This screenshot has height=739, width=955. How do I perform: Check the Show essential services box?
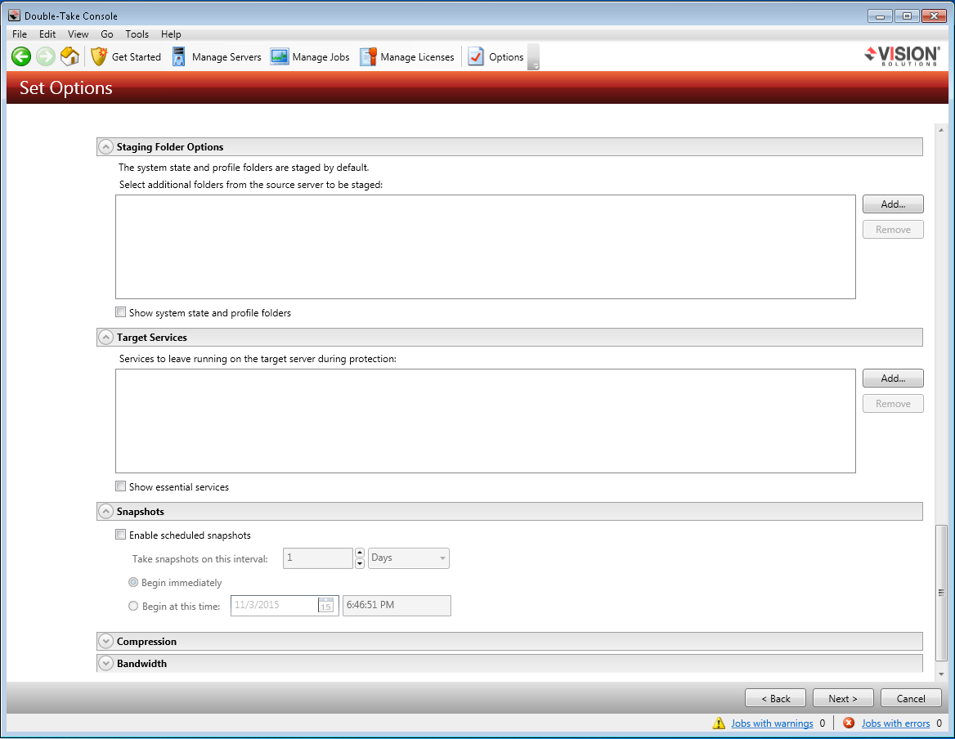[121, 486]
